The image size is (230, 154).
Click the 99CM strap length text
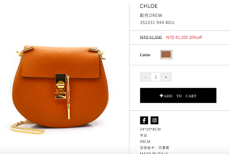pos(145,141)
